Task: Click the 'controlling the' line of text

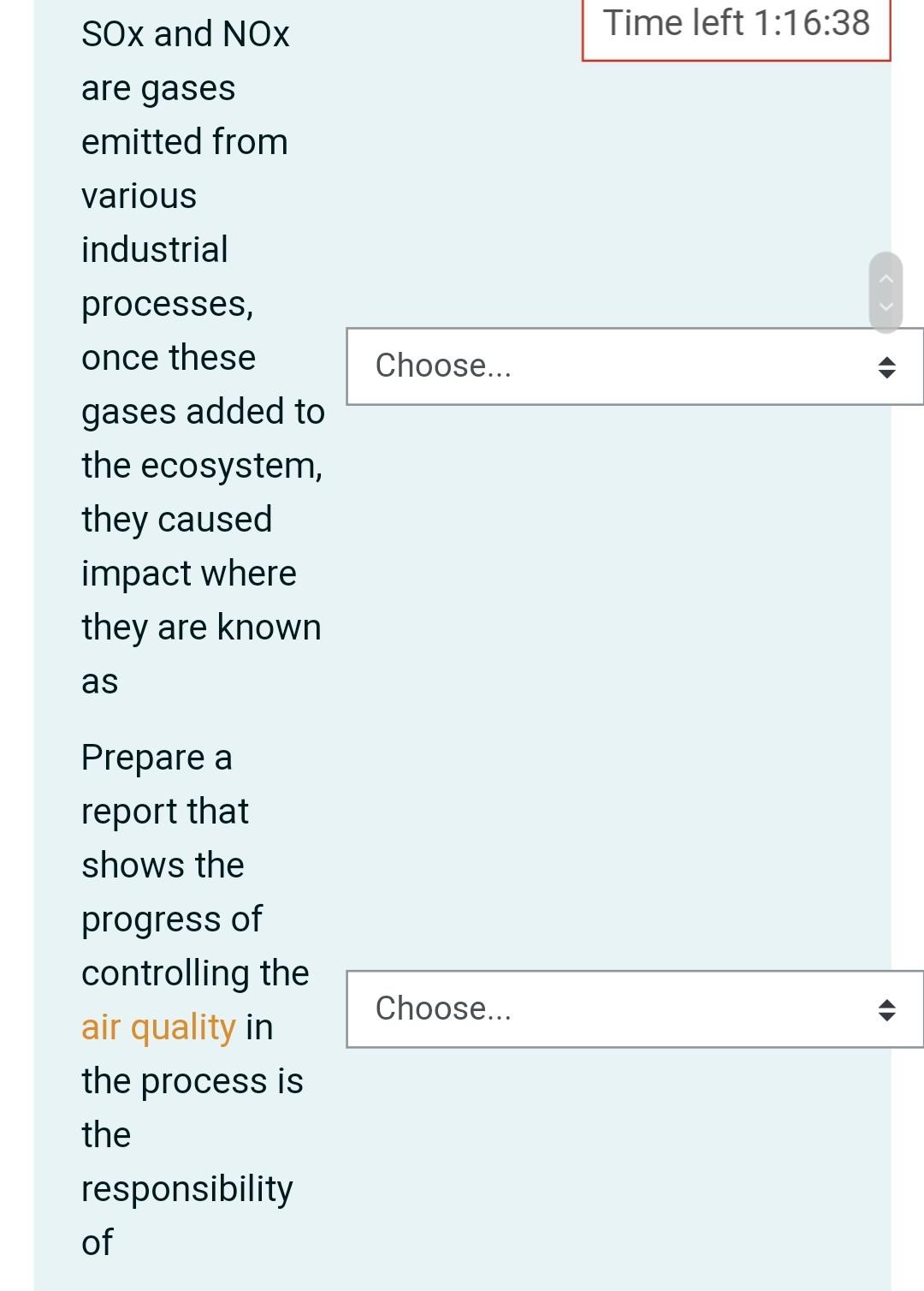Action: pos(195,973)
